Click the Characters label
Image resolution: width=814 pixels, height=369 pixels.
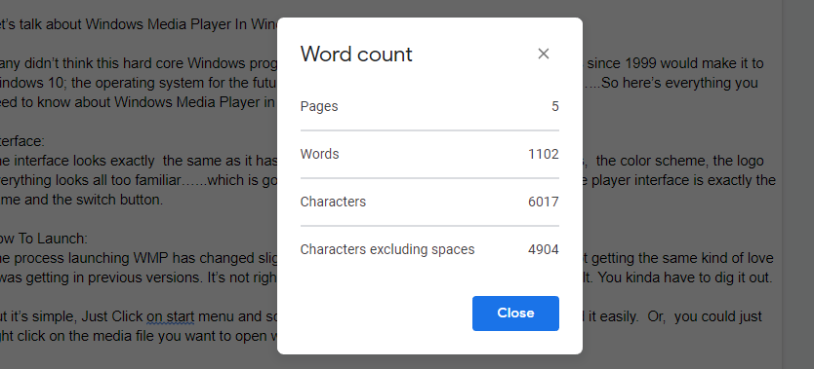pos(333,202)
